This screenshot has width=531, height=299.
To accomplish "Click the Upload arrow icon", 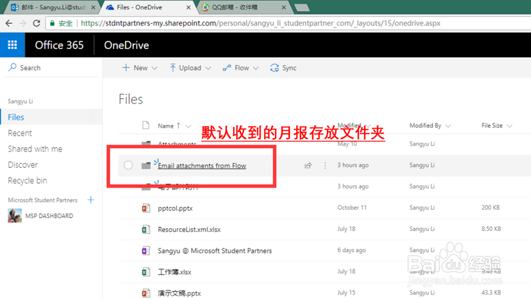I will pos(173,68).
